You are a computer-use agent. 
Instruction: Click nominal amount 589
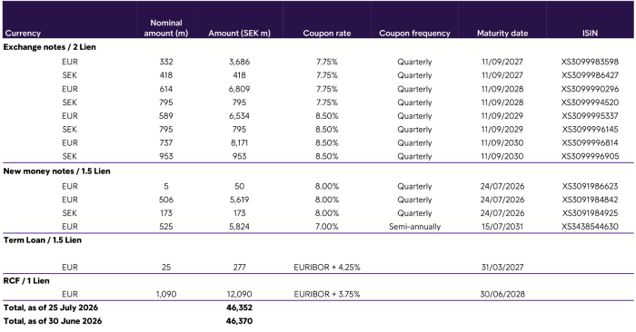coord(166,116)
